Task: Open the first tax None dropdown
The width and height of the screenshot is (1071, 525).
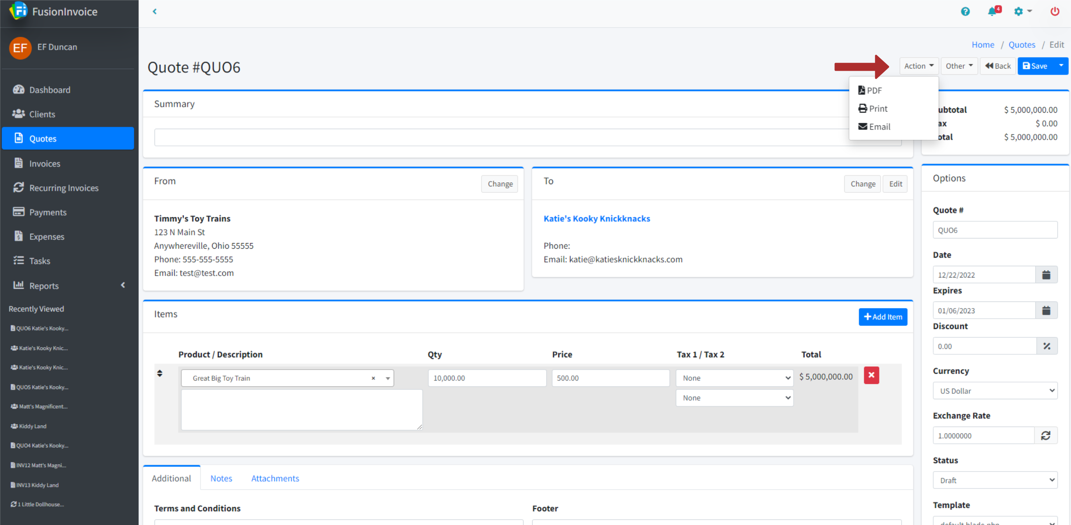Action: click(x=734, y=378)
